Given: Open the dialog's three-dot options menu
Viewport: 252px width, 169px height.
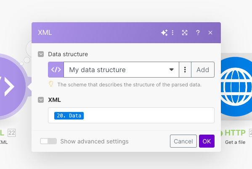Looking at the screenshot, I should click(172, 33).
